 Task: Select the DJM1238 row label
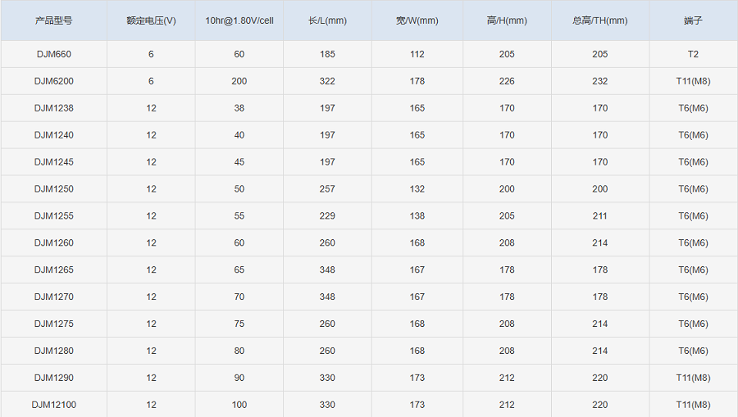pyautogui.click(x=53, y=108)
